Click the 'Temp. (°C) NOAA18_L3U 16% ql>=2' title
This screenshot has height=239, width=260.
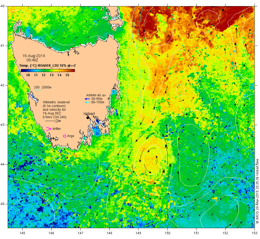point(47,66)
